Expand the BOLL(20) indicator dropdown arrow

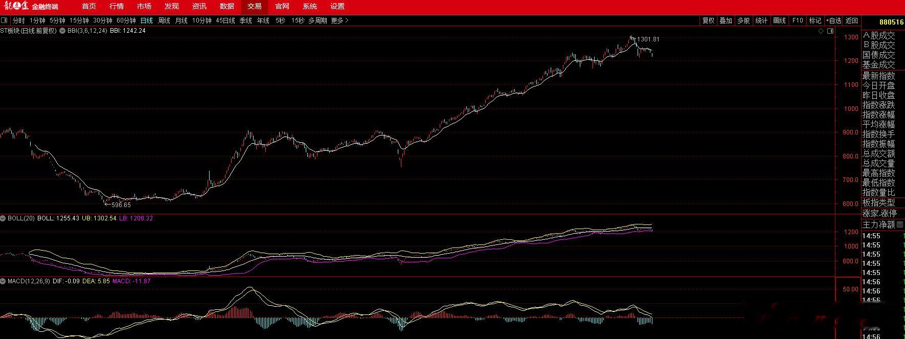click(3, 218)
